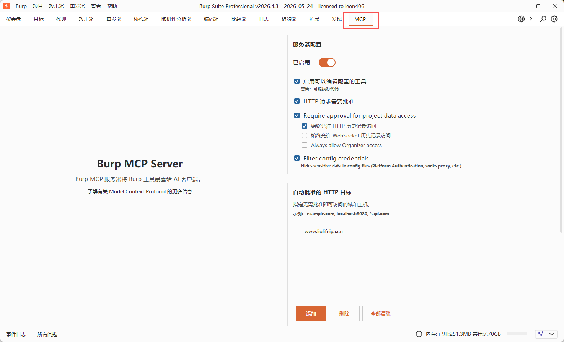This screenshot has width=564, height=342.
Task: Click the 删除 button
Action: tap(344, 314)
